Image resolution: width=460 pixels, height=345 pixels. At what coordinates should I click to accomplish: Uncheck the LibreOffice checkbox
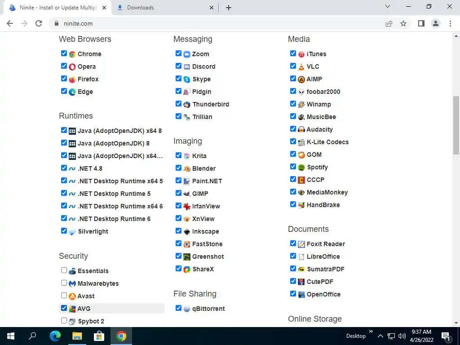293,256
